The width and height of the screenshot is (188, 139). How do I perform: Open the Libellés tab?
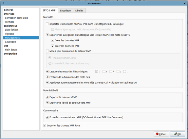(79, 10)
